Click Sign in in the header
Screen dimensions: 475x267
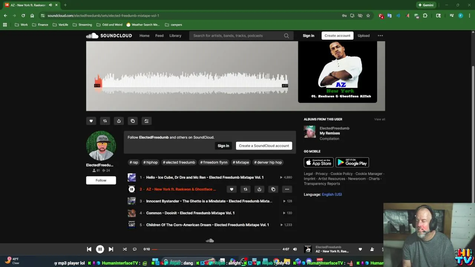[x=308, y=36]
